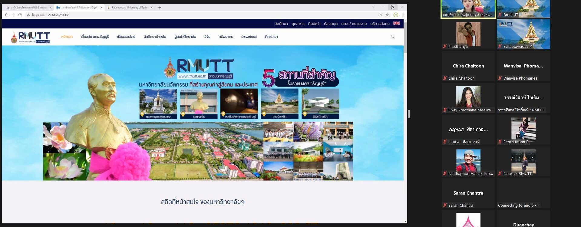Viewport: 581px width, 227px height.
Task: Click the Connecting to audio tile
Action: pyautogui.click(x=523, y=193)
